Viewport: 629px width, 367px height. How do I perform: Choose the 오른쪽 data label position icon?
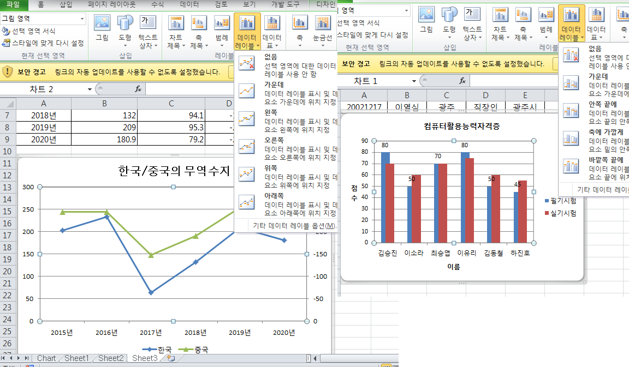coord(247,146)
